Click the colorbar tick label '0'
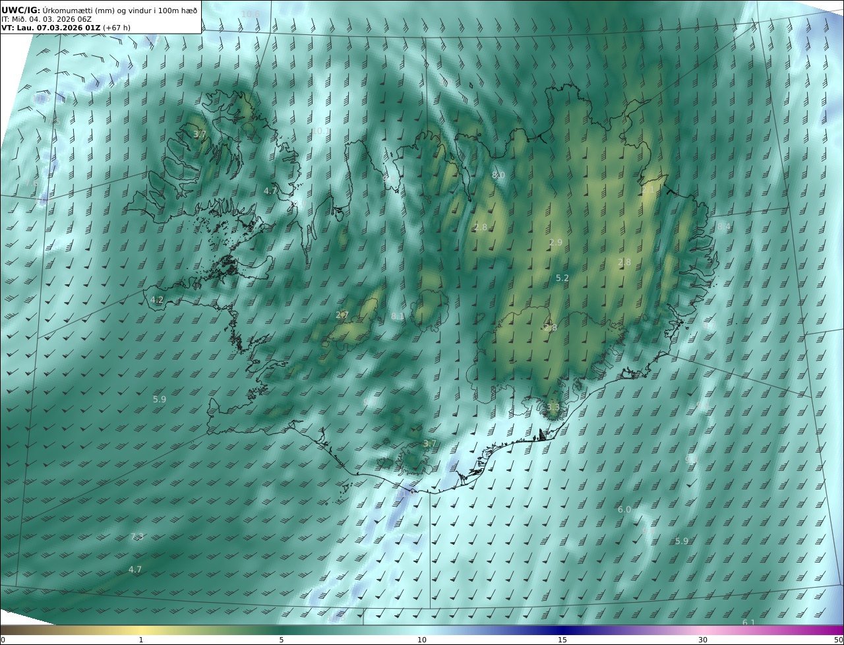 click(x=3, y=640)
